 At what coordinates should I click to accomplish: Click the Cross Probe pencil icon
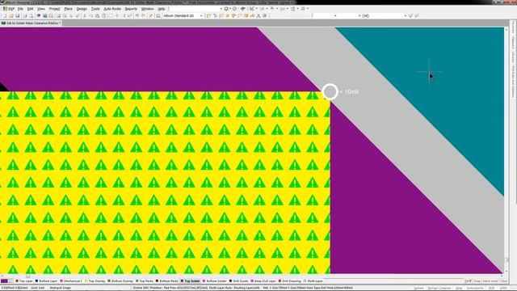point(151,16)
